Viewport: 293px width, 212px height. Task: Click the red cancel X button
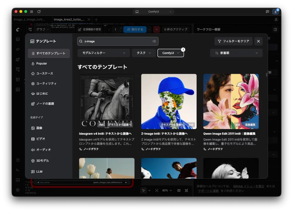pyautogui.click(x=157, y=29)
